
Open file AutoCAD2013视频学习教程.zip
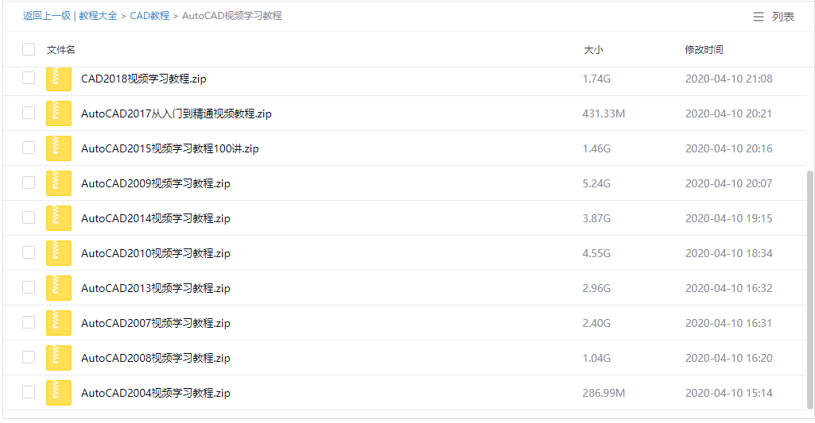[x=155, y=288]
